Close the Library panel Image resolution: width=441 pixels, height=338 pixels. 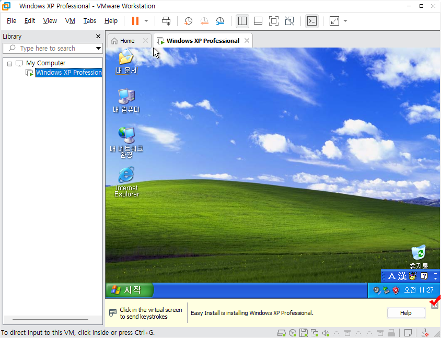click(x=98, y=36)
